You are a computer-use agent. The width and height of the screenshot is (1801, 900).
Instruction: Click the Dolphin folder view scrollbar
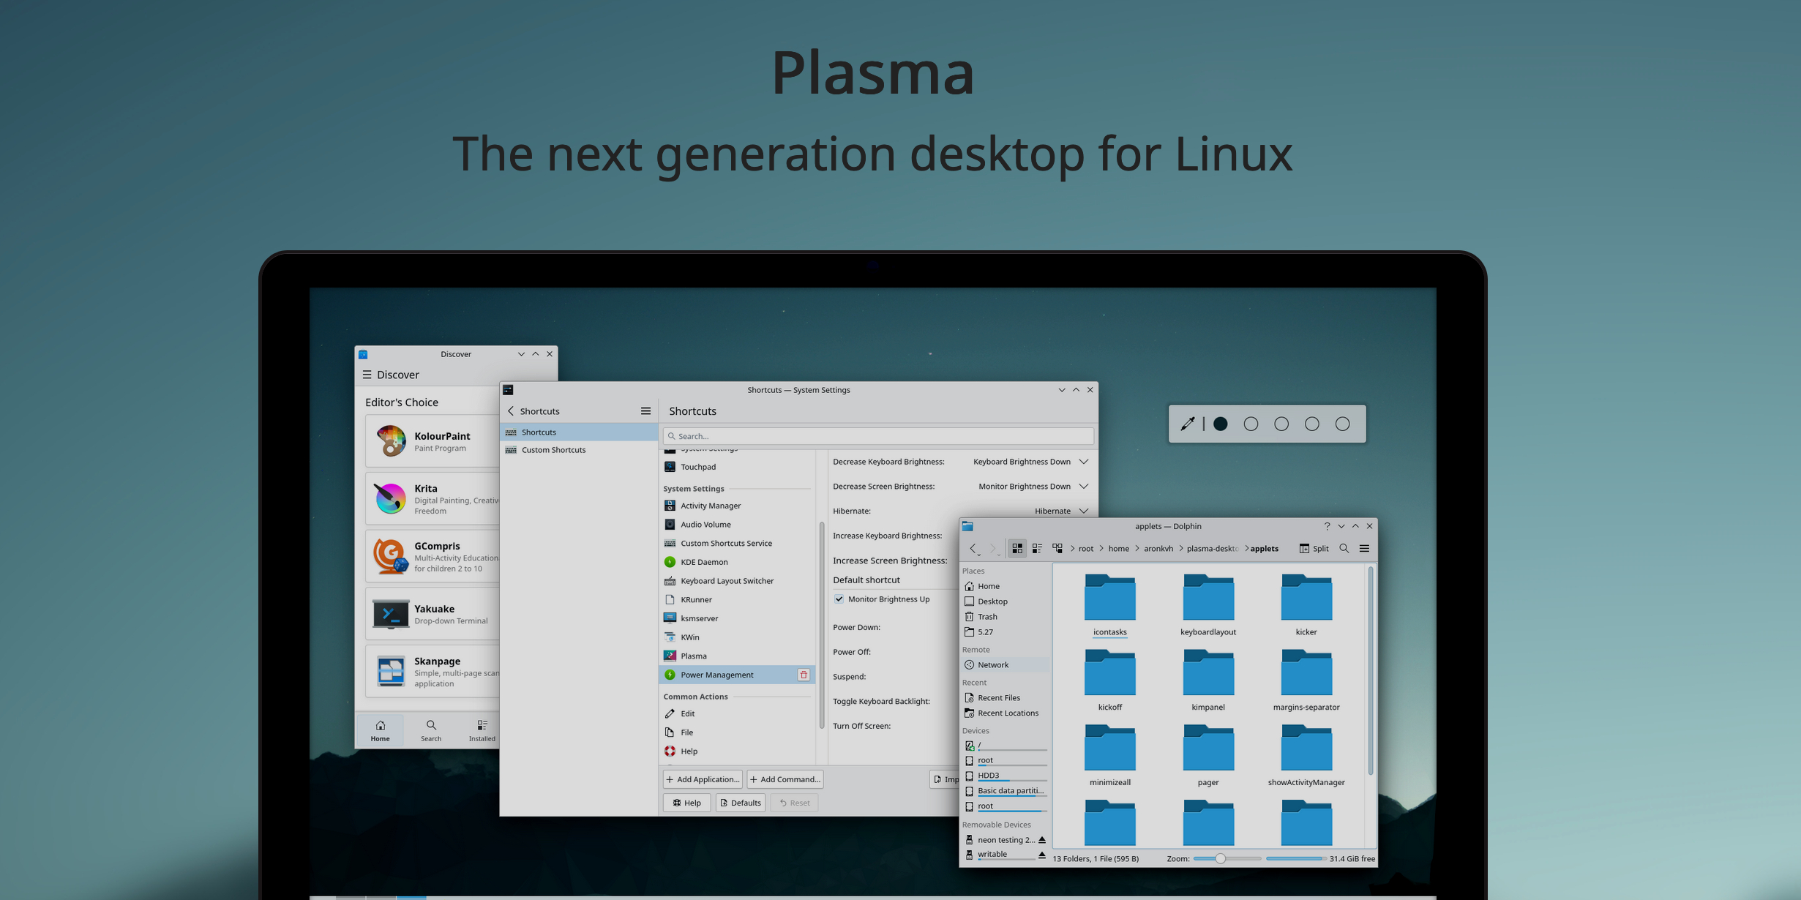point(1371,671)
